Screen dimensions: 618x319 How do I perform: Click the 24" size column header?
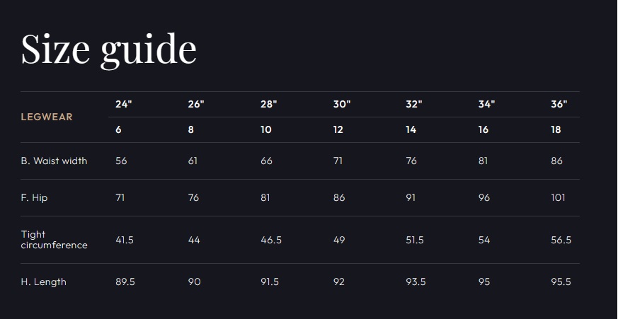click(124, 105)
